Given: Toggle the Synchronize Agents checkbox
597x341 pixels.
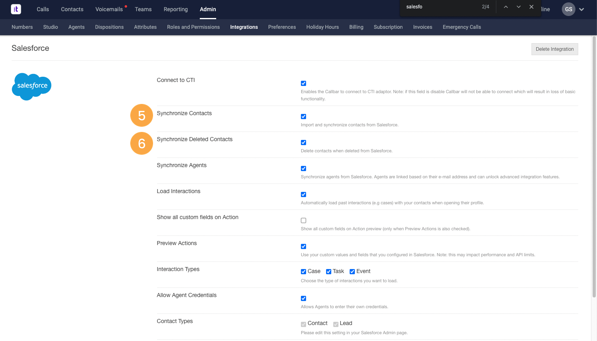Looking at the screenshot, I should (x=304, y=169).
